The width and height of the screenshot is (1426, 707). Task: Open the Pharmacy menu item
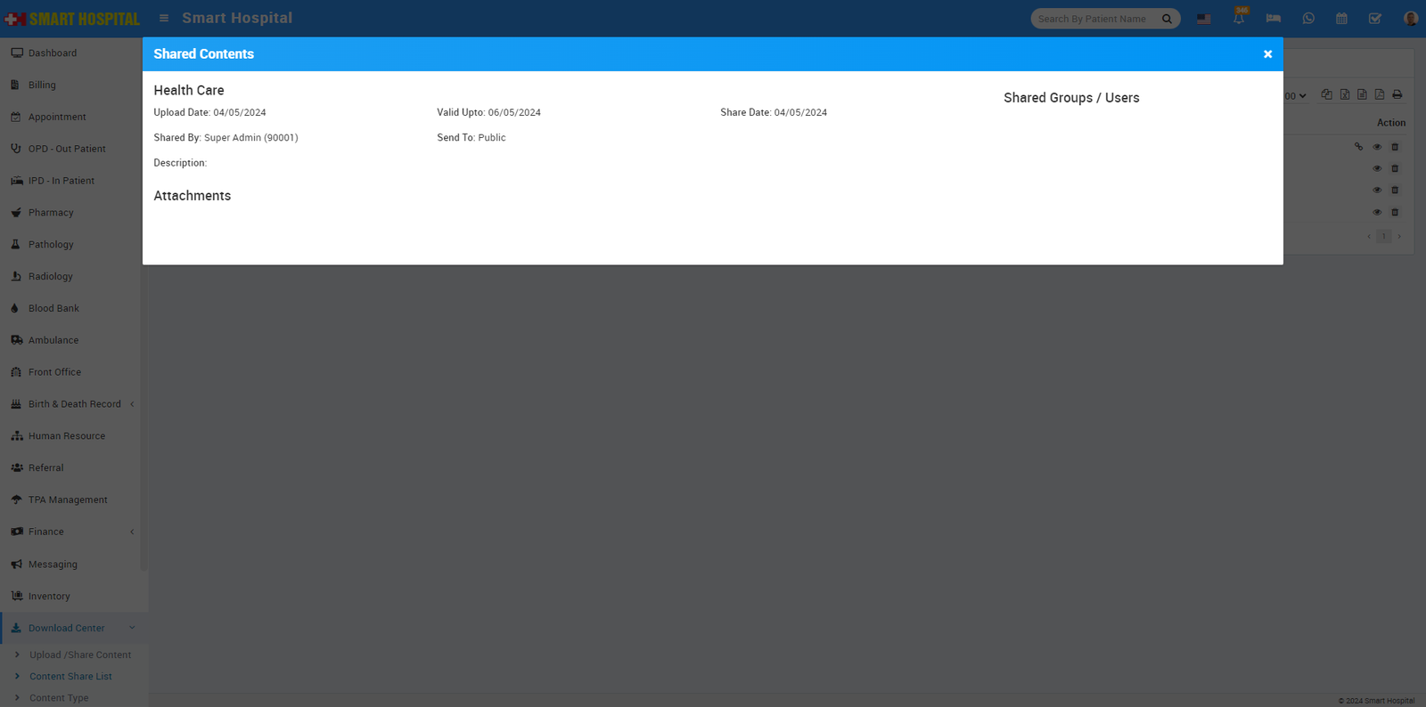click(51, 213)
